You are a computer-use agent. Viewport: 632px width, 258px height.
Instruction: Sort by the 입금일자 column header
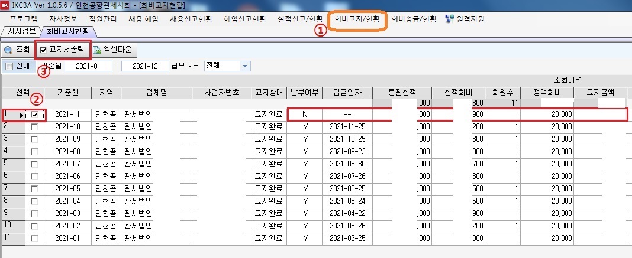(352, 92)
